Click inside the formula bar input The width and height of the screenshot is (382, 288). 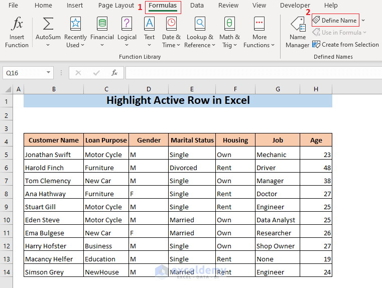(x=251, y=73)
